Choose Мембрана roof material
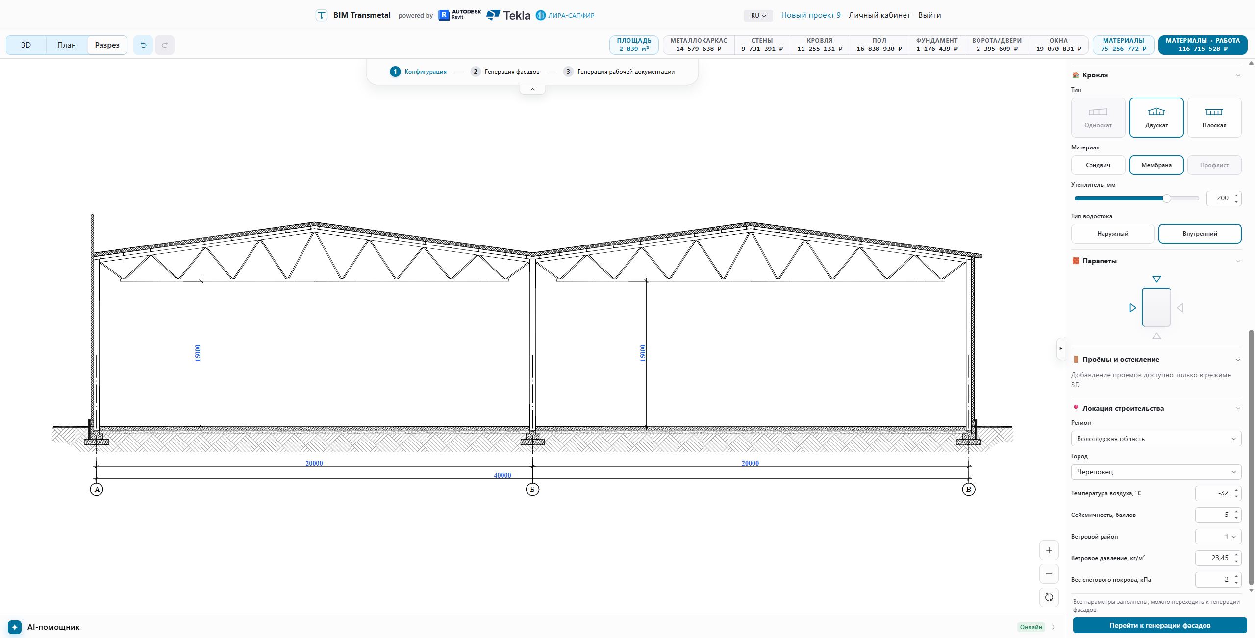Image resolution: width=1255 pixels, height=638 pixels. [1156, 165]
